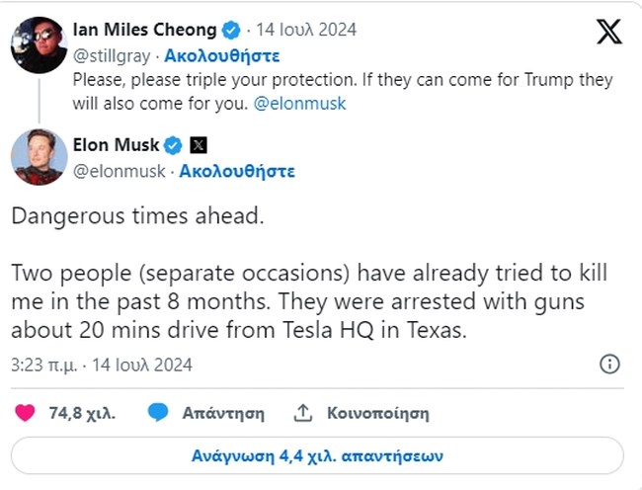The image size is (642, 490).
Task: Click Elon Musk's blue verified checkmark
Action: tap(173, 145)
